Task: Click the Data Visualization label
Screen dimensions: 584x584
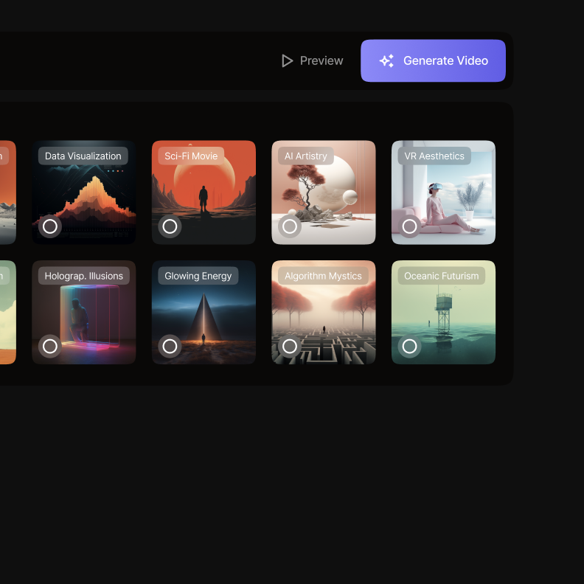Action: [83, 156]
